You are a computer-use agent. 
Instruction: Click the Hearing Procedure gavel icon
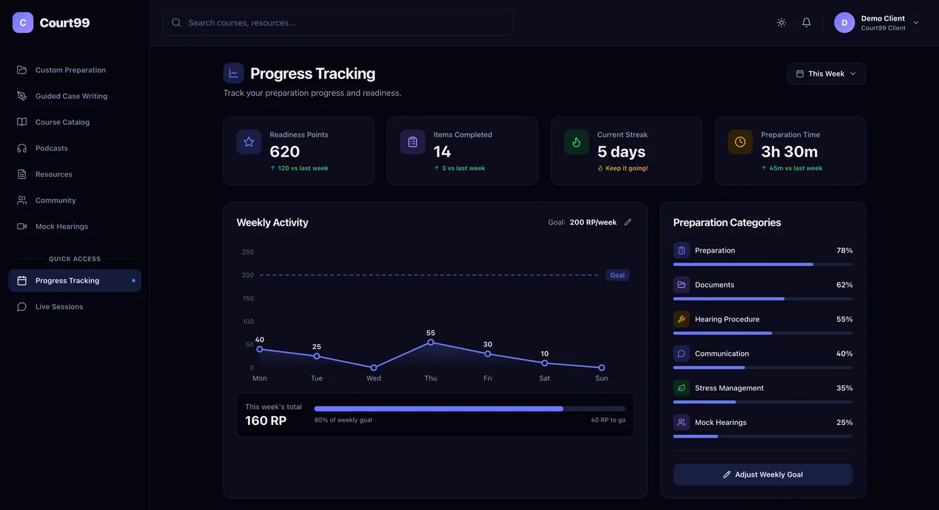(681, 319)
